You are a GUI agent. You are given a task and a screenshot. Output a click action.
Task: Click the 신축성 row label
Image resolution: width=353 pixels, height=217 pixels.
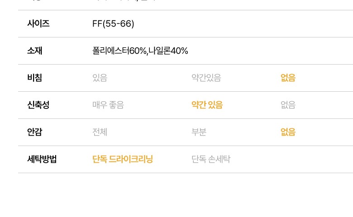[38, 105]
